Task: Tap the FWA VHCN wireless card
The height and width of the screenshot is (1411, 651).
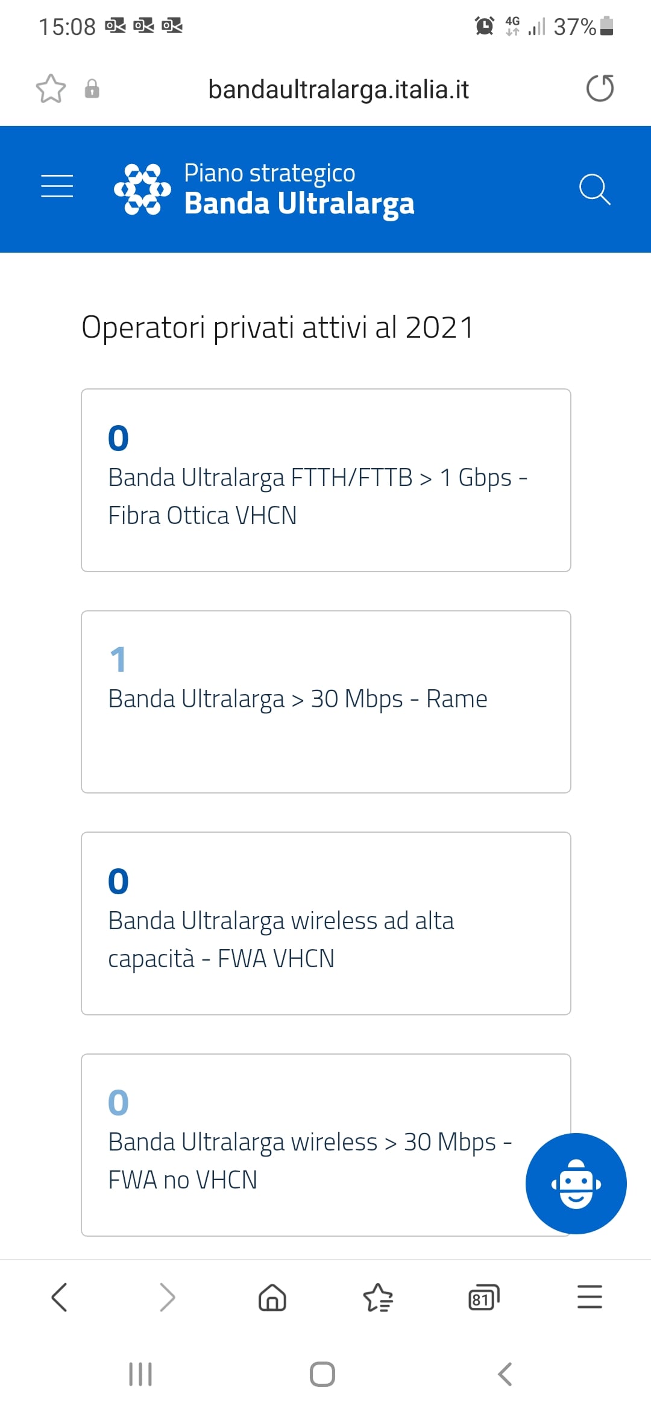Action: pos(325,923)
